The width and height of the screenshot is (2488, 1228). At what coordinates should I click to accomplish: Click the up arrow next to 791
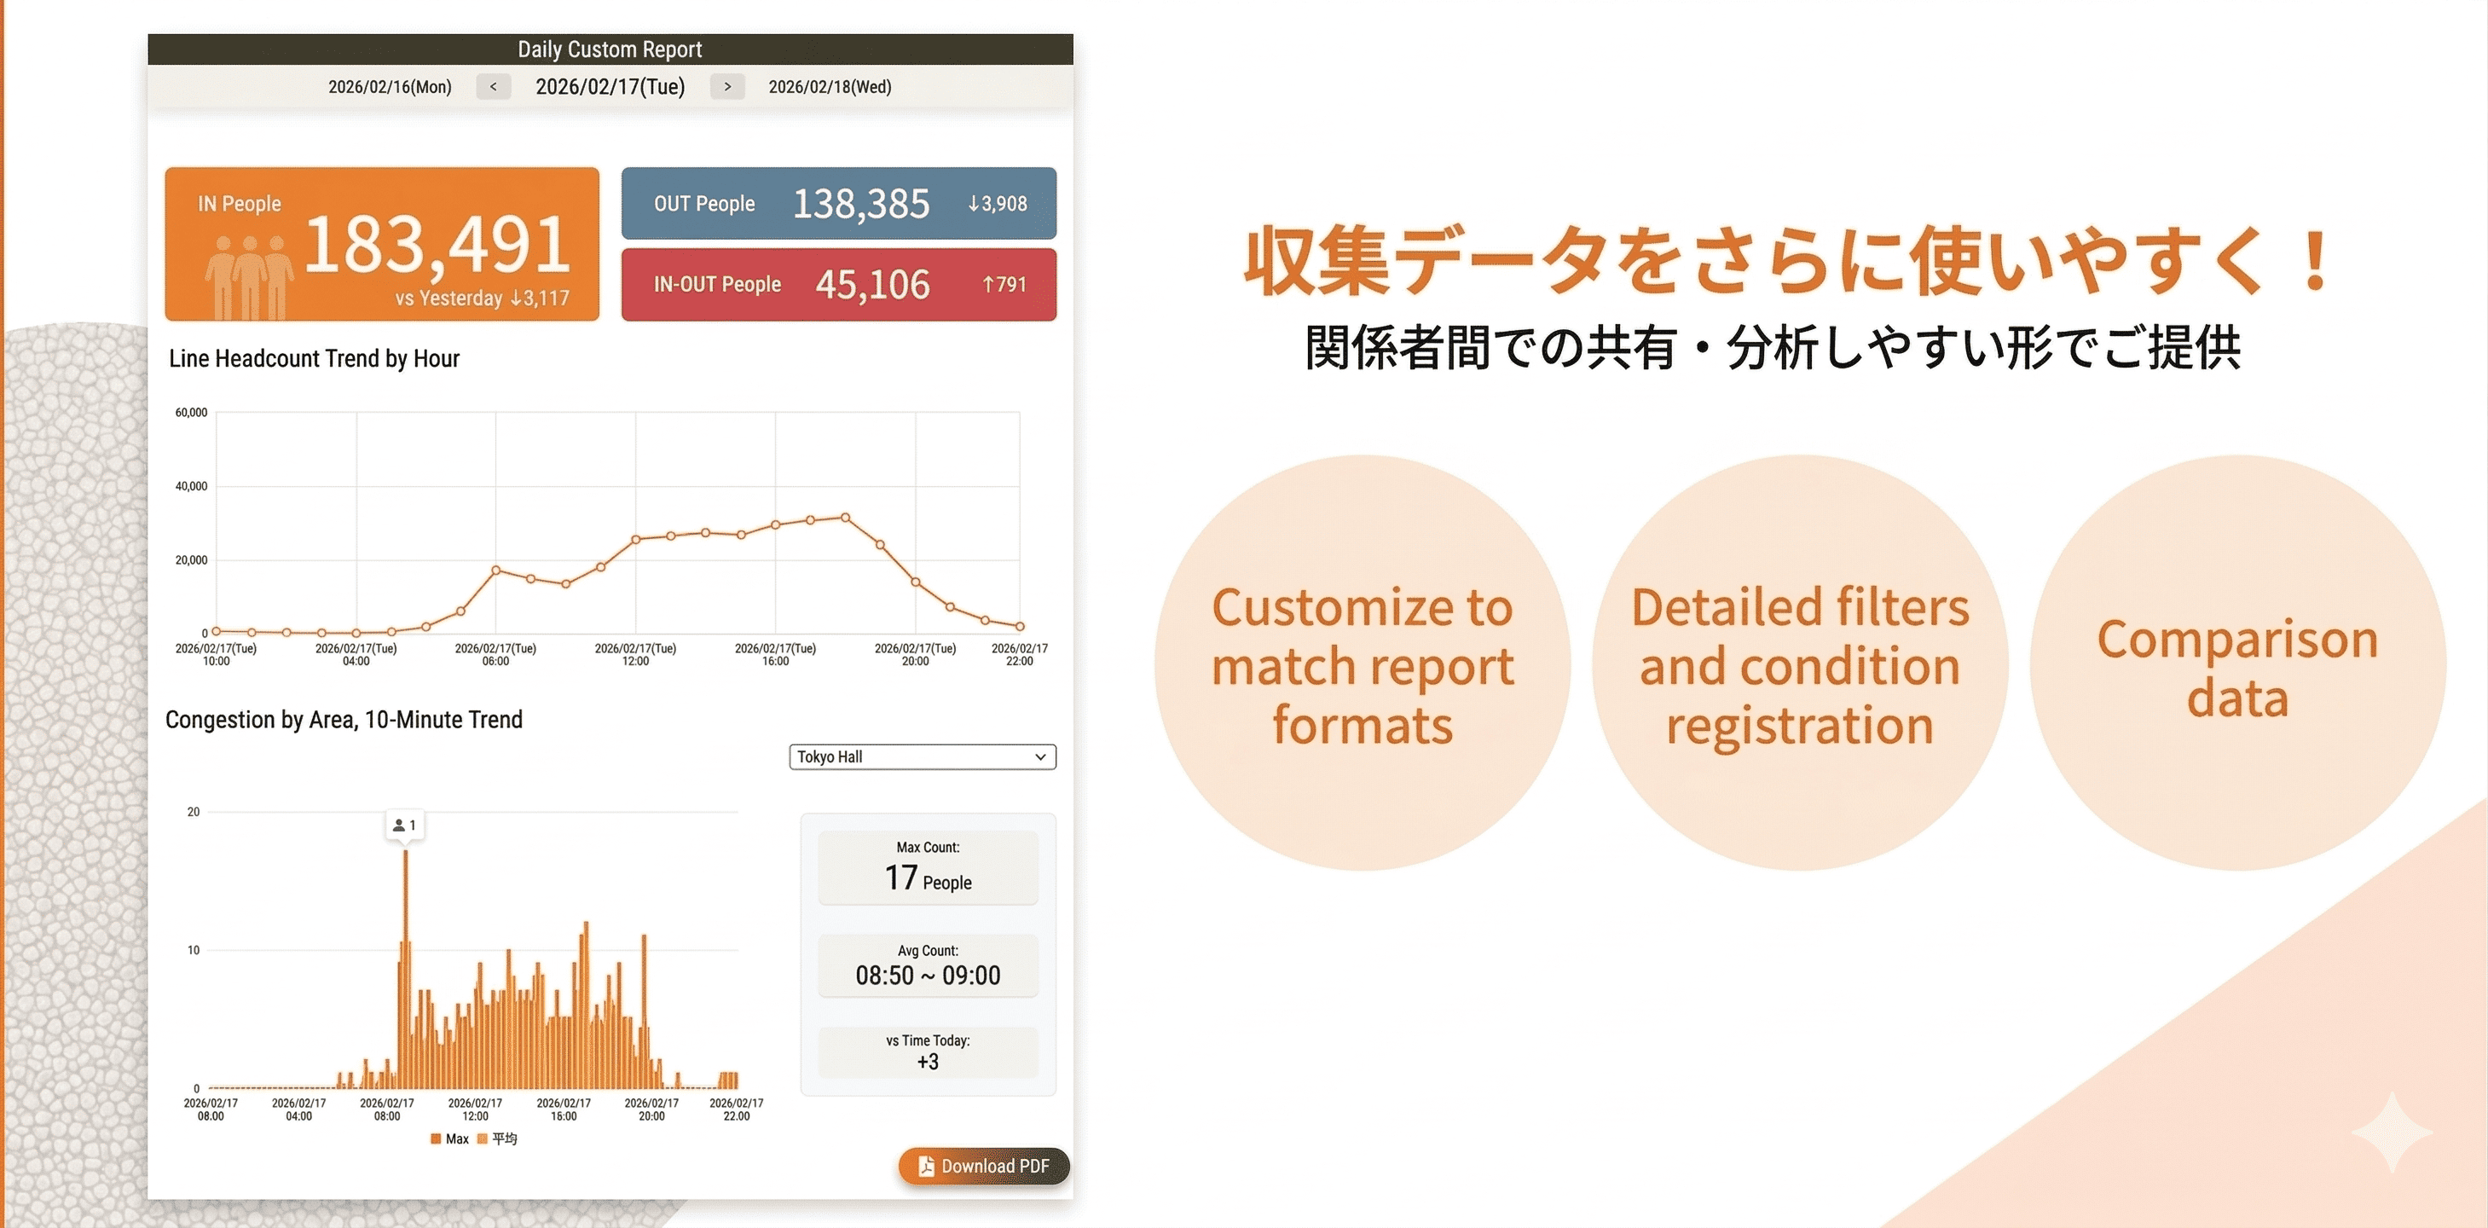(x=988, y=284)
